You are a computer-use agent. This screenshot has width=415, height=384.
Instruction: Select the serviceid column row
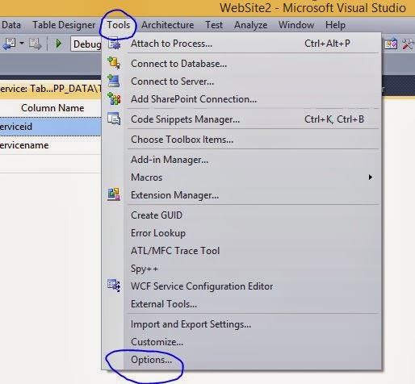coord(50,127)
